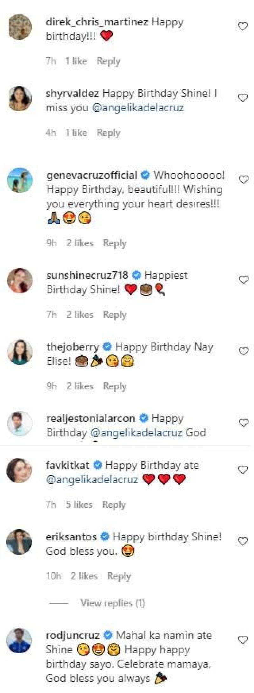Heart sunshinecruz718's Happiest Birthday comment
The width and height of the screenshot is (254, 693).
coord(243,280)
